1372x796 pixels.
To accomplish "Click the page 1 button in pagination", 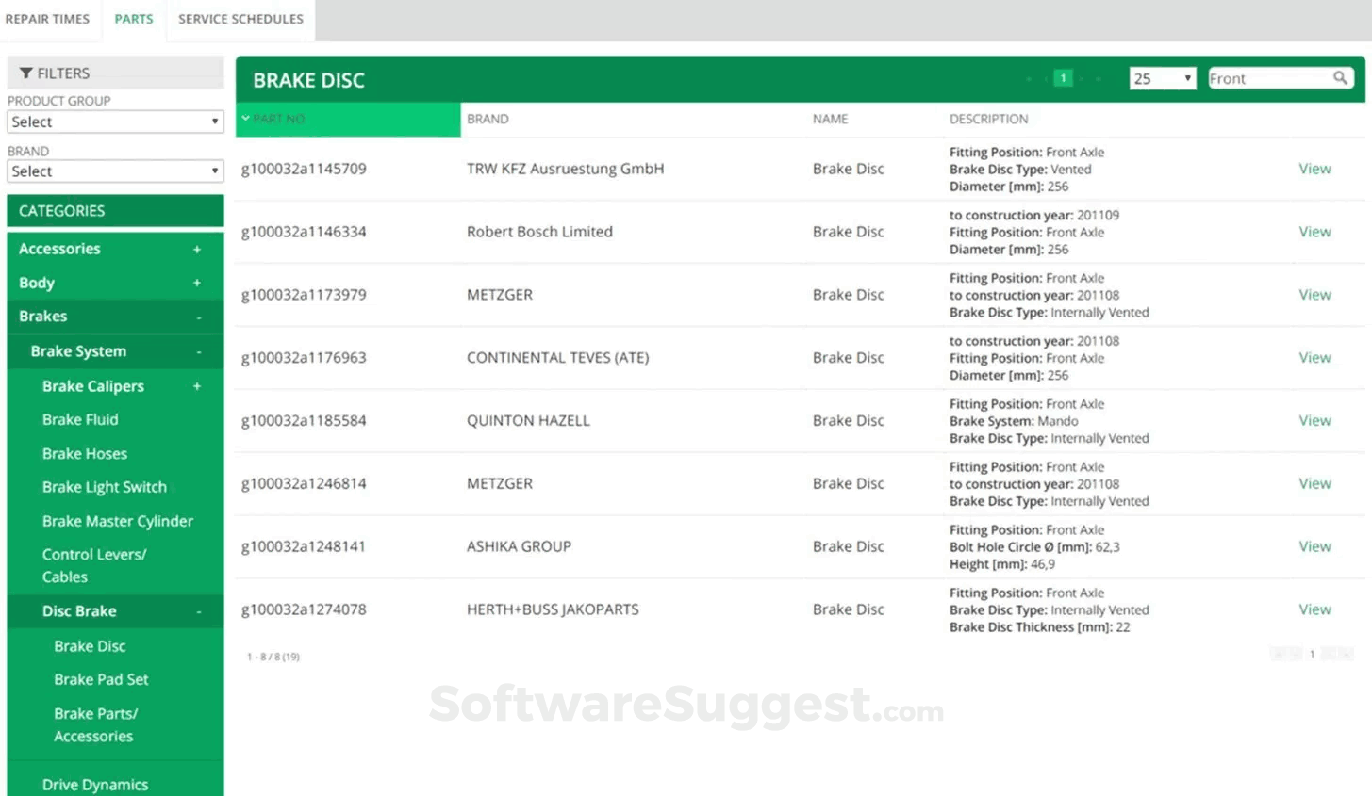I will pyautogui.click(x=1063, y=78).
